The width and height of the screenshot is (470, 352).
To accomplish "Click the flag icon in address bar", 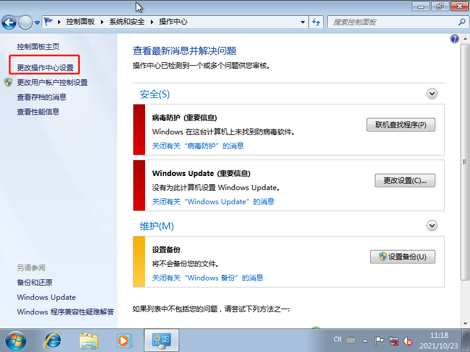I will pos(48,22).
